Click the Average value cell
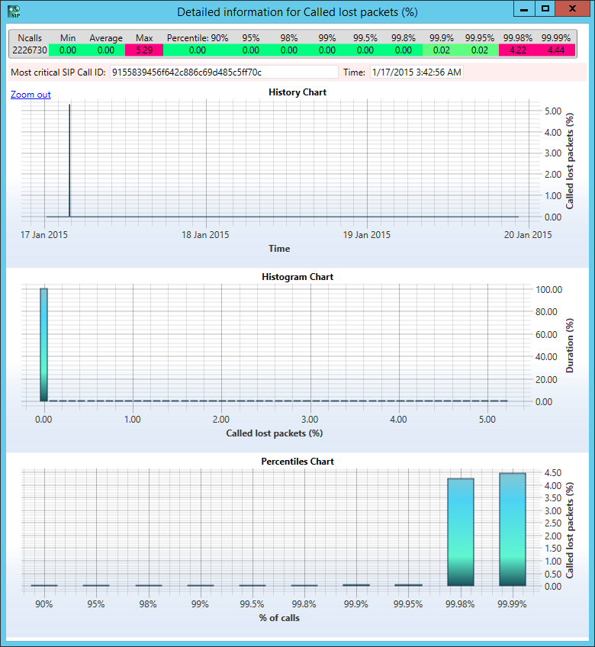The image size is (595, 647). [x=106, y=50]
